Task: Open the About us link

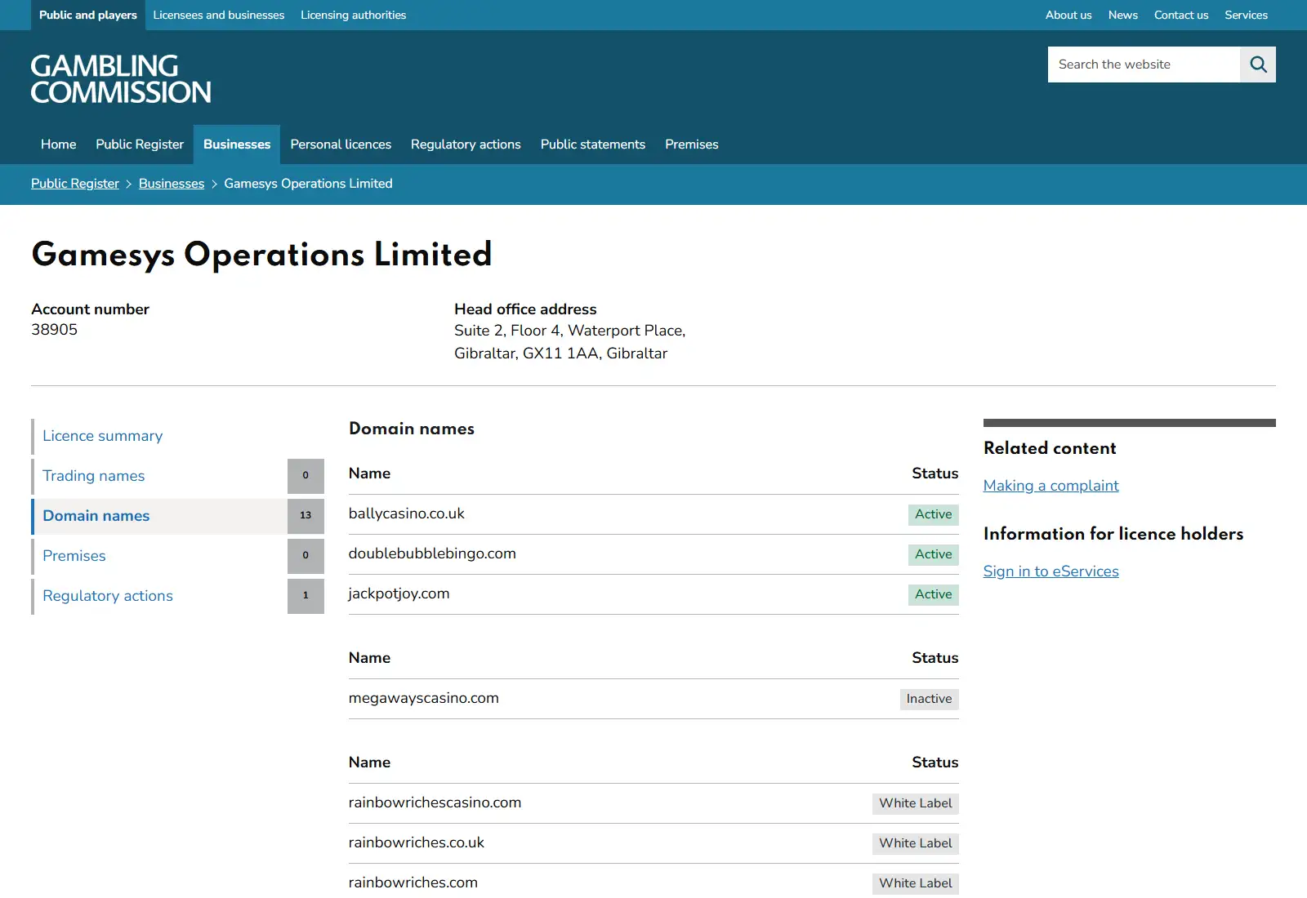Action: [1068, 15]
